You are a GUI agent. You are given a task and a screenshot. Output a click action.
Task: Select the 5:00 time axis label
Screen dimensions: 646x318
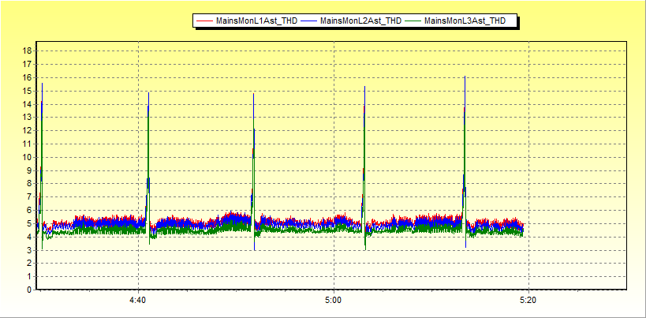pos(333,301)
